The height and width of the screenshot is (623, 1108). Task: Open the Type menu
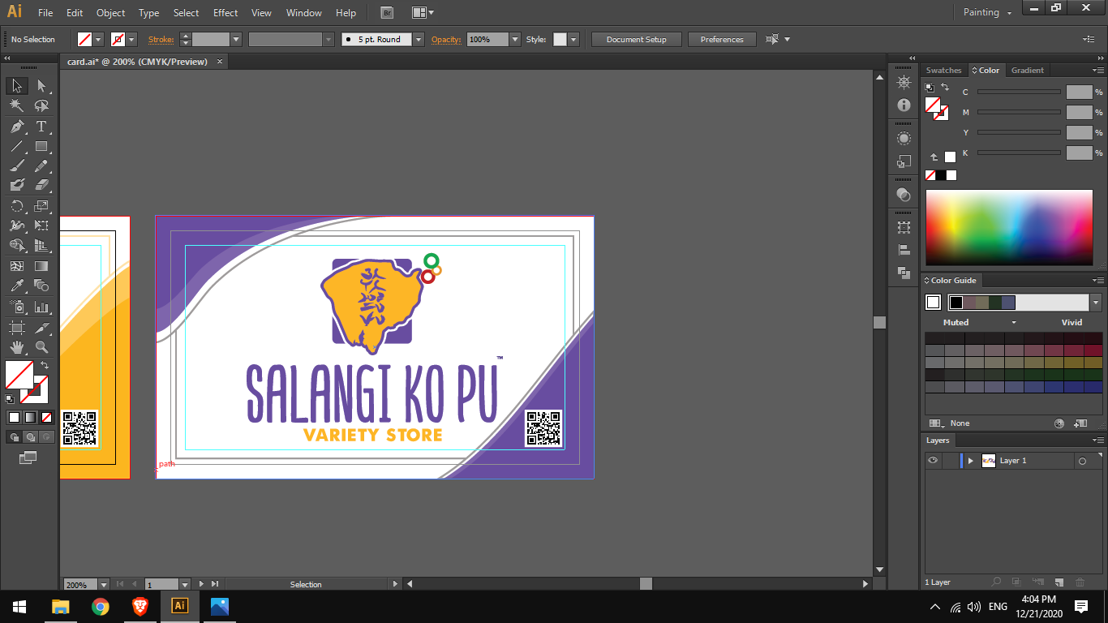pyautogui.click(x=148, y=13)
